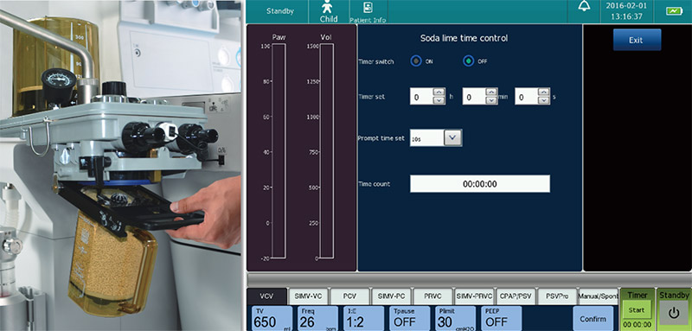Decrease the minutes timer value arrow
Image resolution: width=692 pixels, height=331 pixels.
pyautogui.click(x=491, y=100)
